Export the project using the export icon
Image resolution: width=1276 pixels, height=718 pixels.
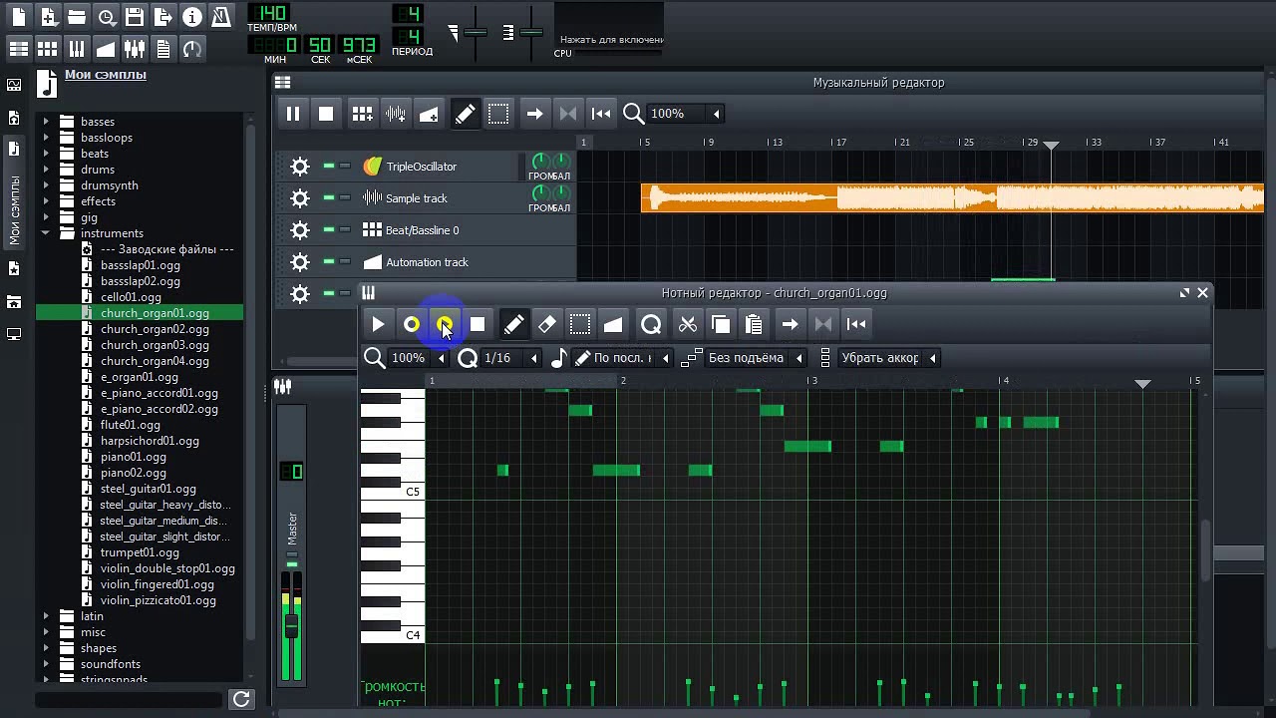[163, 17]
